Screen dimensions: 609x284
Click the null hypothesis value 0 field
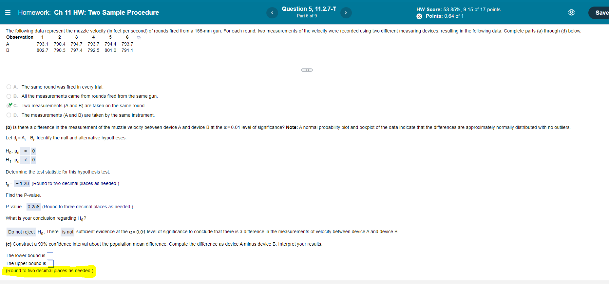[x=33, y=151]
